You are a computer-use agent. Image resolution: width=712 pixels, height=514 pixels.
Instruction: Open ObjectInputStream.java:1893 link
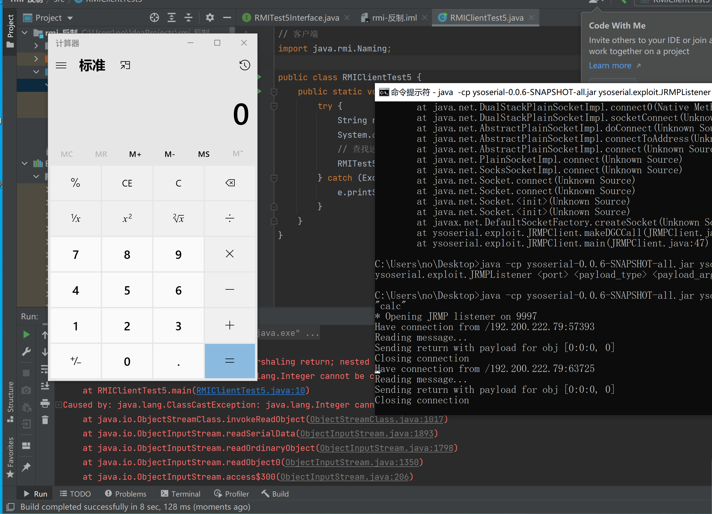(x=367, y=434)
